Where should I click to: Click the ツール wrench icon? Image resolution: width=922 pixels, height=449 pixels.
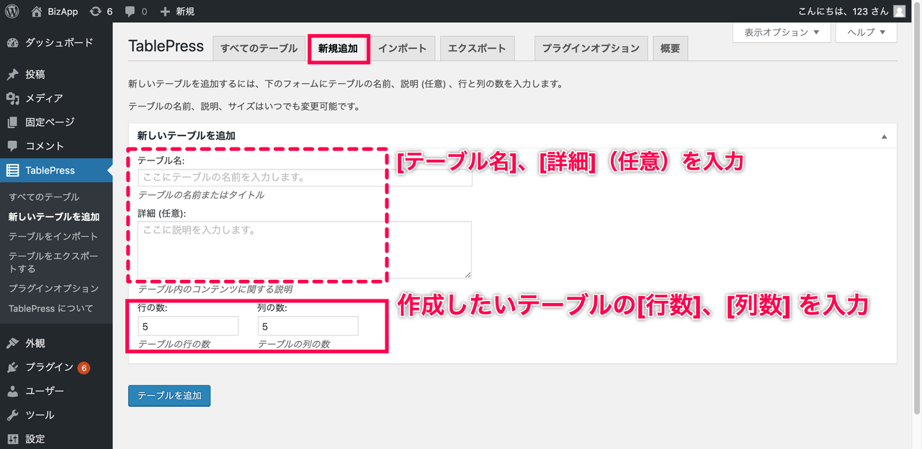coord(12,415)
